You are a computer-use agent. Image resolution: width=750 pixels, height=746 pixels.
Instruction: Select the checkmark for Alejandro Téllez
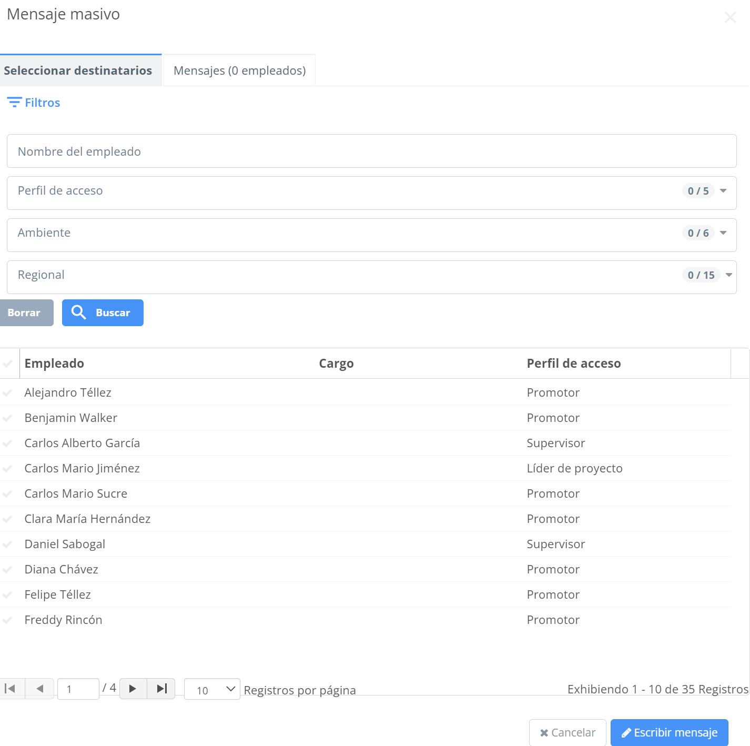click(x=8, y=392)
